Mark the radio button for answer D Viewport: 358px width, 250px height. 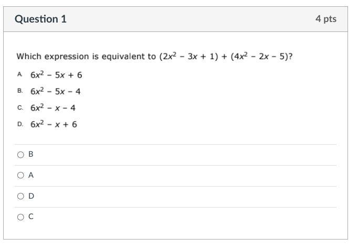point(20,196)
